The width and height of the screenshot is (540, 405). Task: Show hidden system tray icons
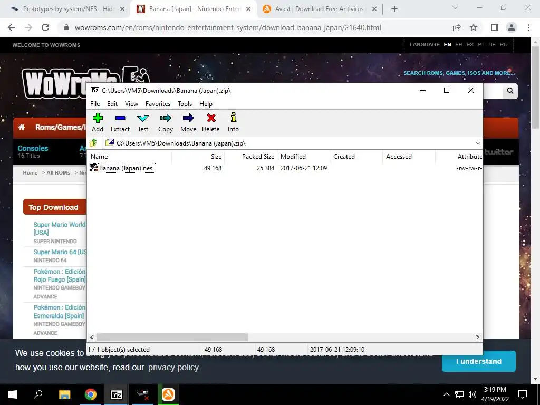click(x=446, y=394)
